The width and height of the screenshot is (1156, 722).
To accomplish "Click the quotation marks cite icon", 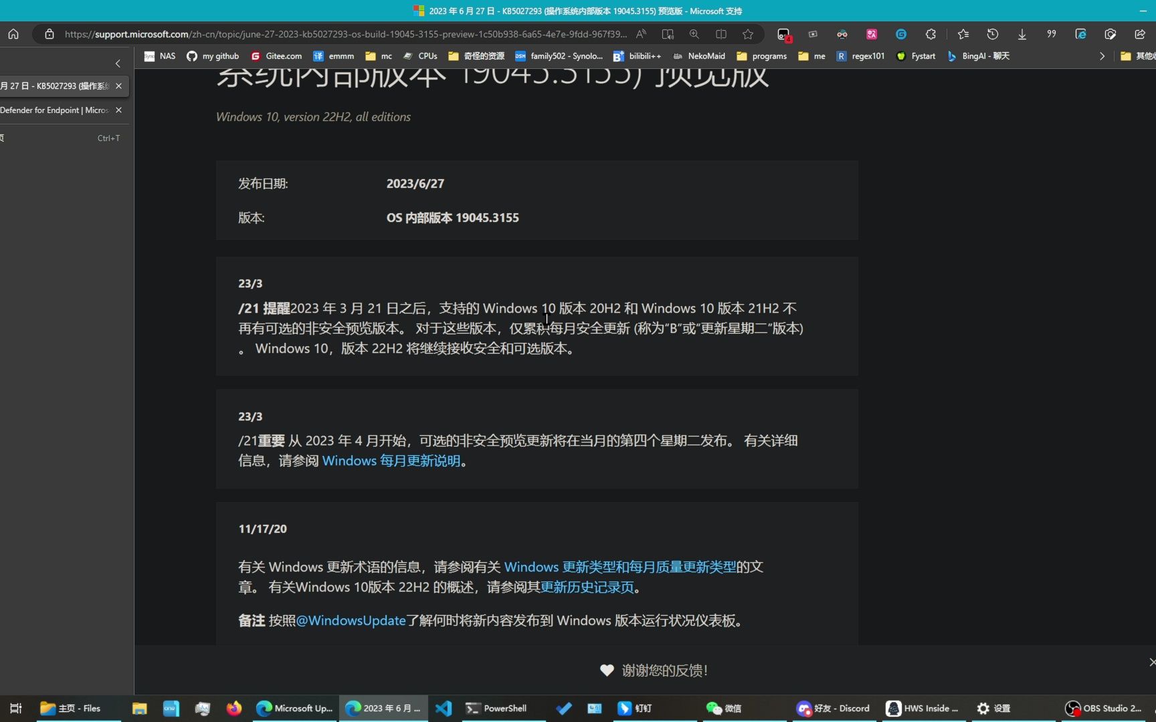I will click(x=1052, y=34).
